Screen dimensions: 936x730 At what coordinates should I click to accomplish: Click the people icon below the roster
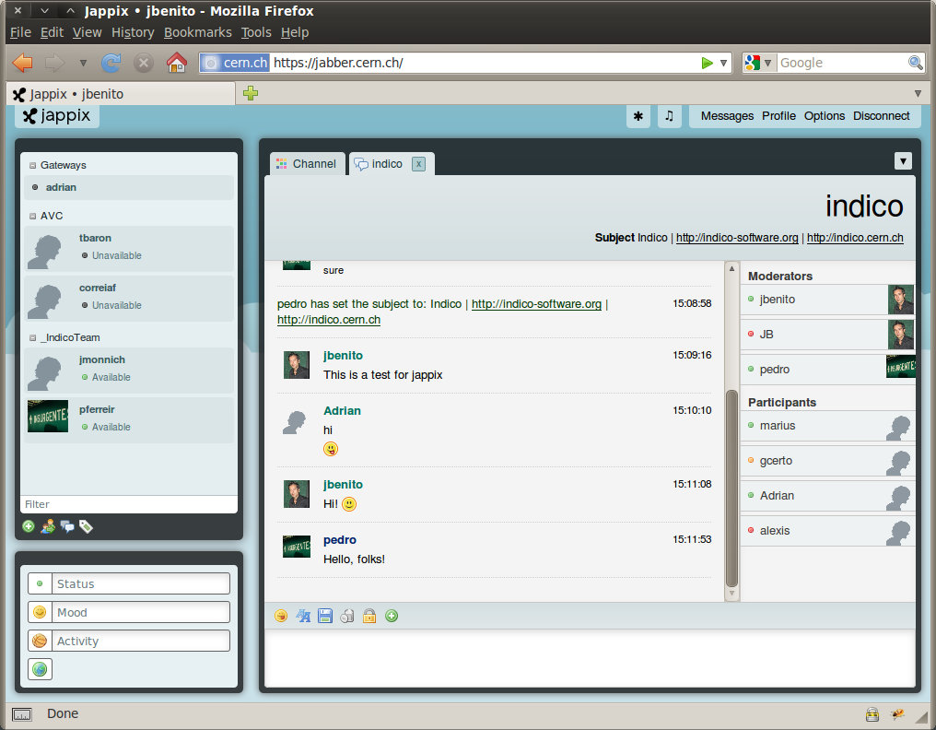coord(48,526)
